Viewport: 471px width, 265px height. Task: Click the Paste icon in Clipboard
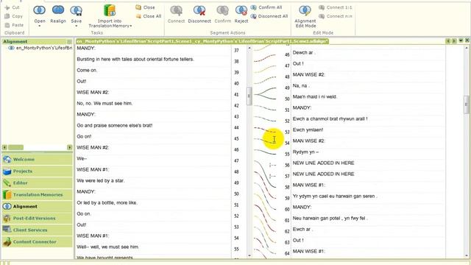[x=7, y=25]
